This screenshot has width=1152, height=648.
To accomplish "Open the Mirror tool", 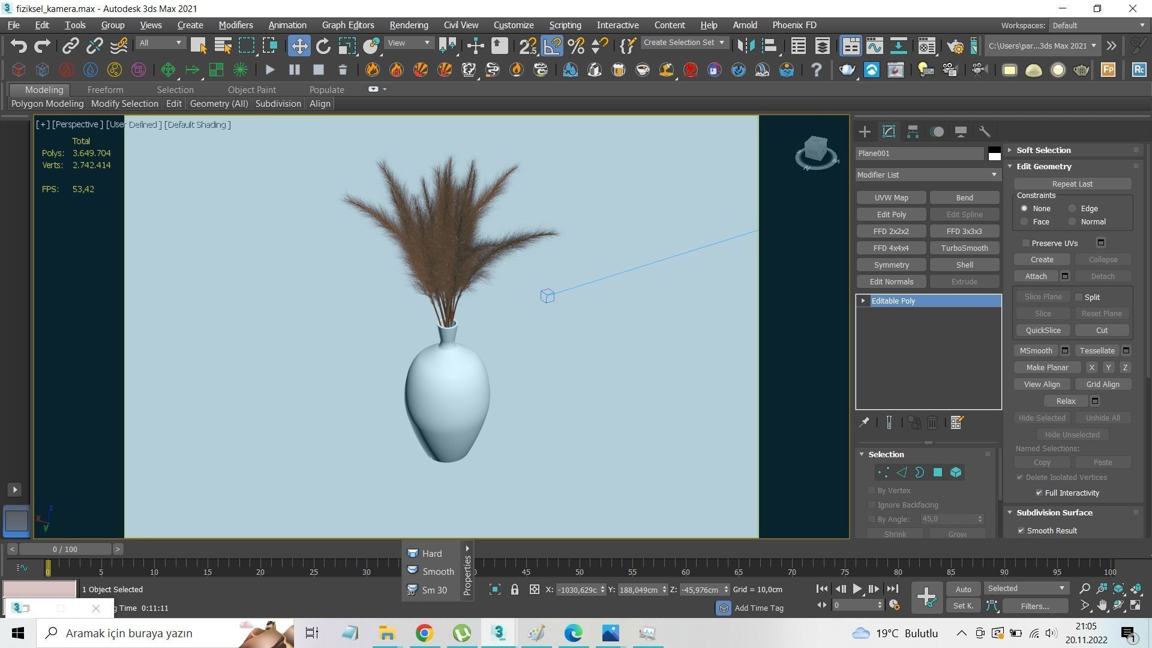I will (746, 46).
